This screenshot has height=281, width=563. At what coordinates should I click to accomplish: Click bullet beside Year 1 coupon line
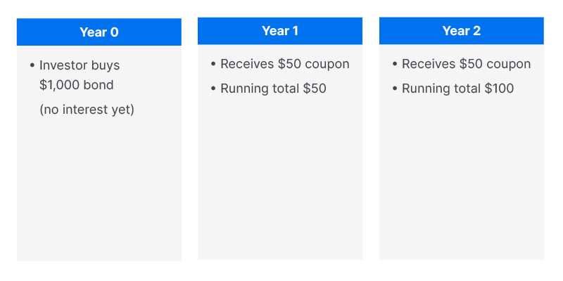click(213, 64)
